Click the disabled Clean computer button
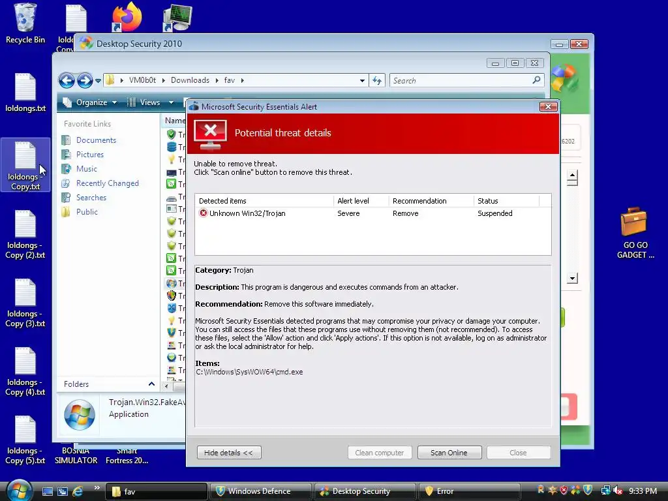The height and width of the screenshot is (501, 668). (x=380, y=453)
